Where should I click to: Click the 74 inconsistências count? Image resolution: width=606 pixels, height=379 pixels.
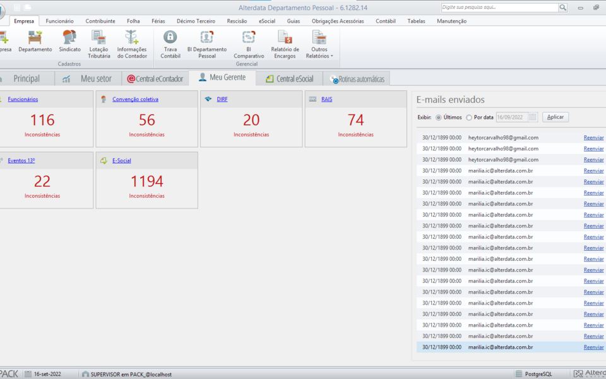[355, 120]
